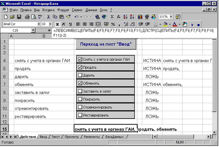The height and width of the screenshot is (147, 219).
Task: Open the Данные menu
Action: (x=91, y=10)
